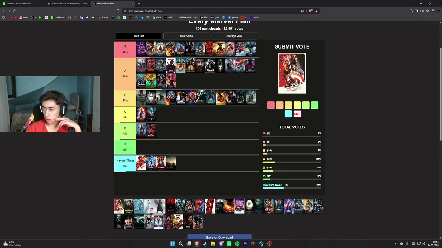Vote S tier with the red swatch
This screenshot has height=248, width=442.
pos(271,105)
